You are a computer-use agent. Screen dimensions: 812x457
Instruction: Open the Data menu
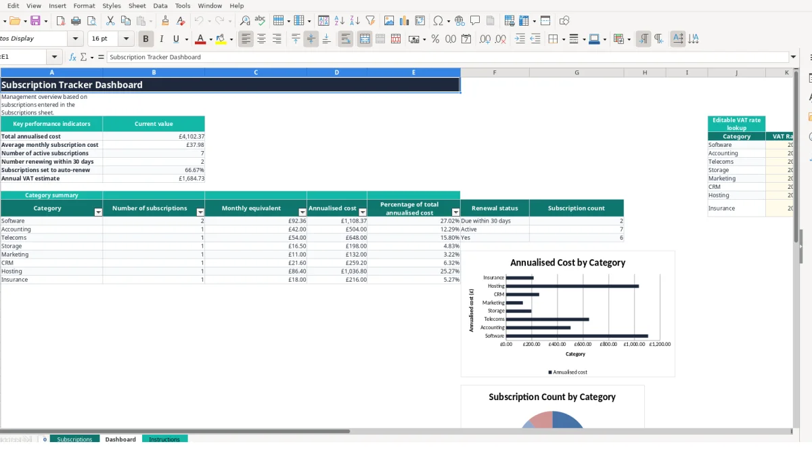[x=160, y=5]
